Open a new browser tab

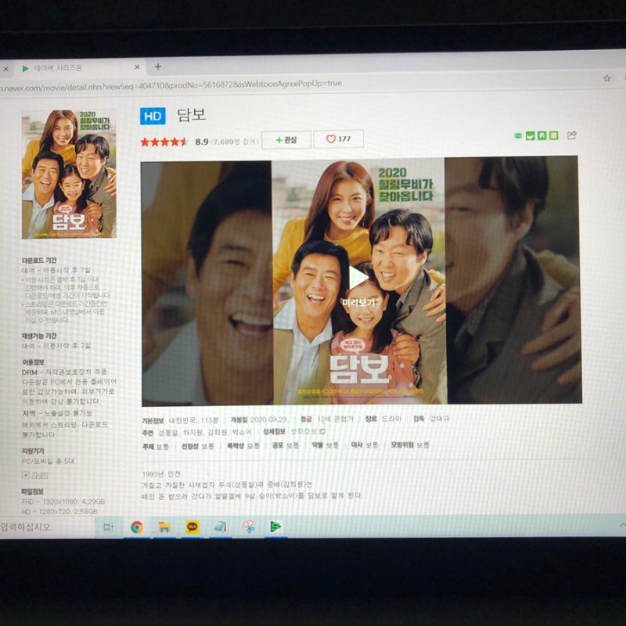pyautogui.click(x=158, y=67)
